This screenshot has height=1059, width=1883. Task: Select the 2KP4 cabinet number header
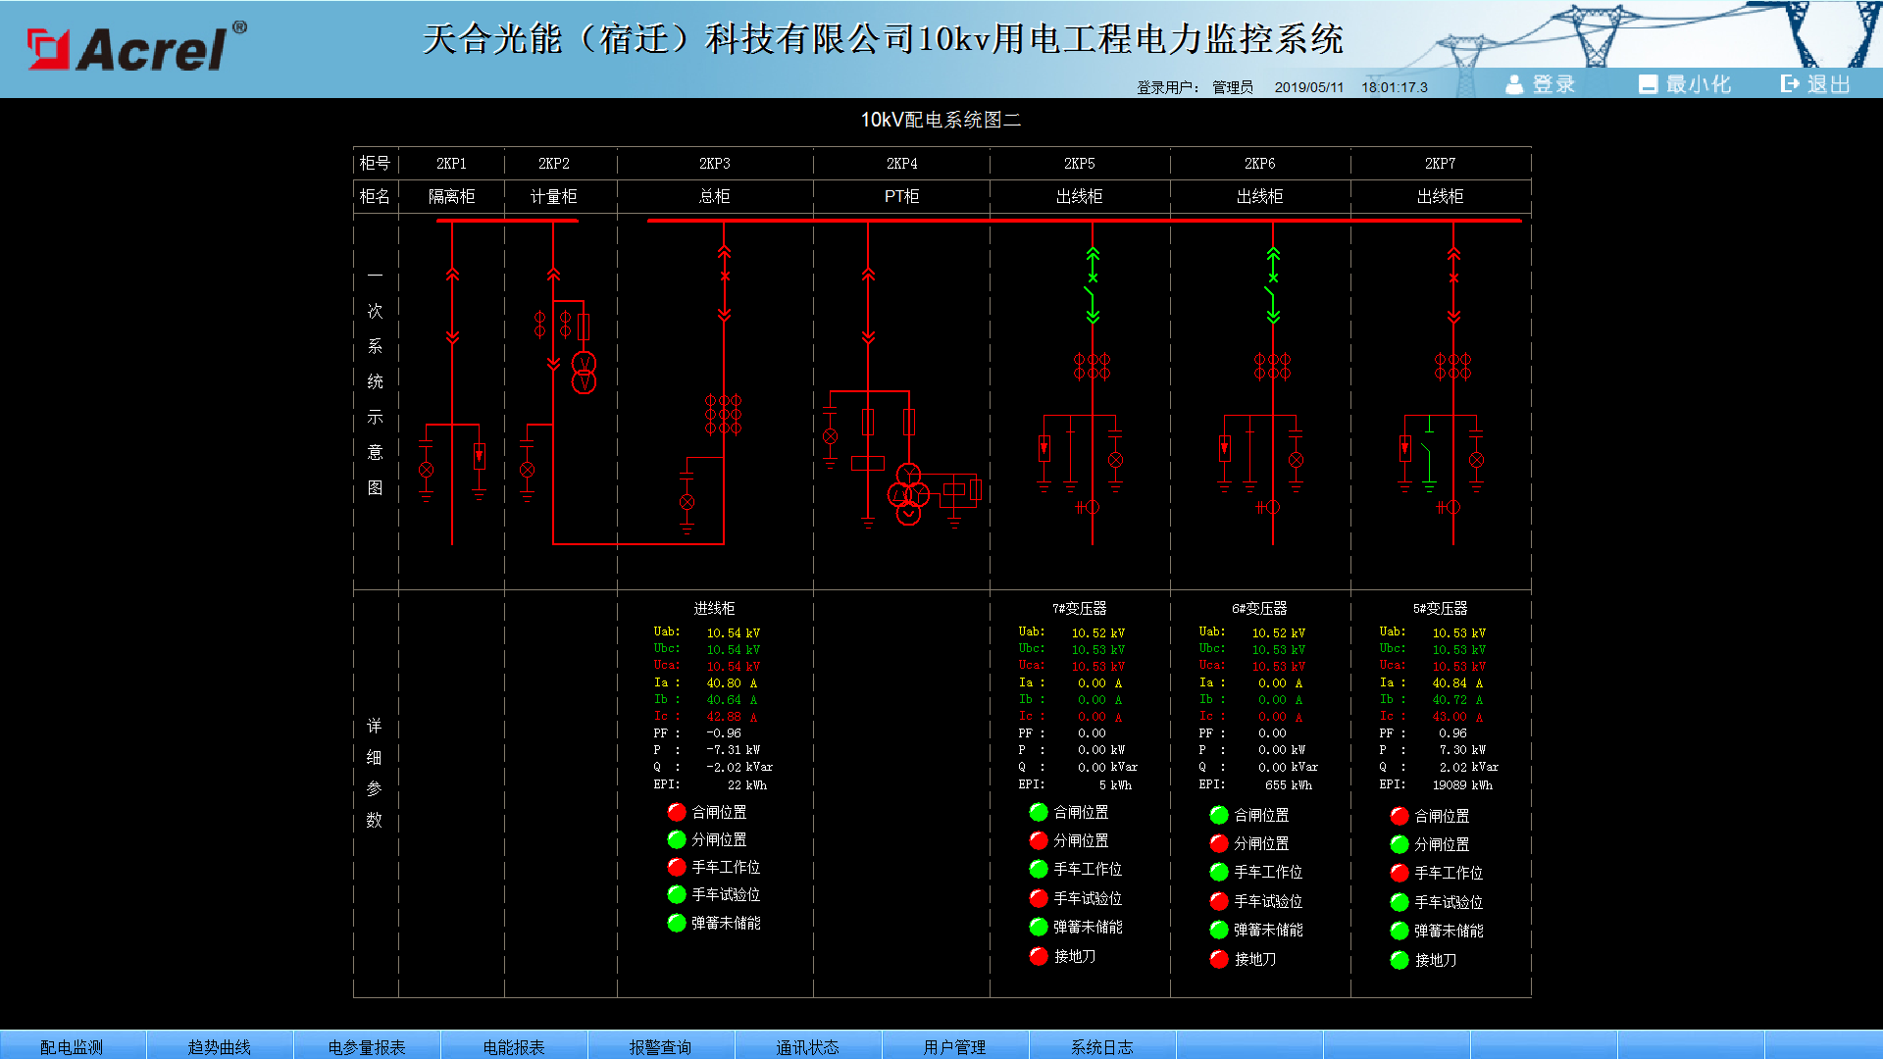coord(902,164)
